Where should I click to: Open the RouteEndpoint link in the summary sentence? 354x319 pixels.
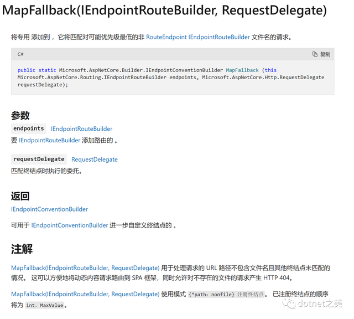(x=166, y=37)
